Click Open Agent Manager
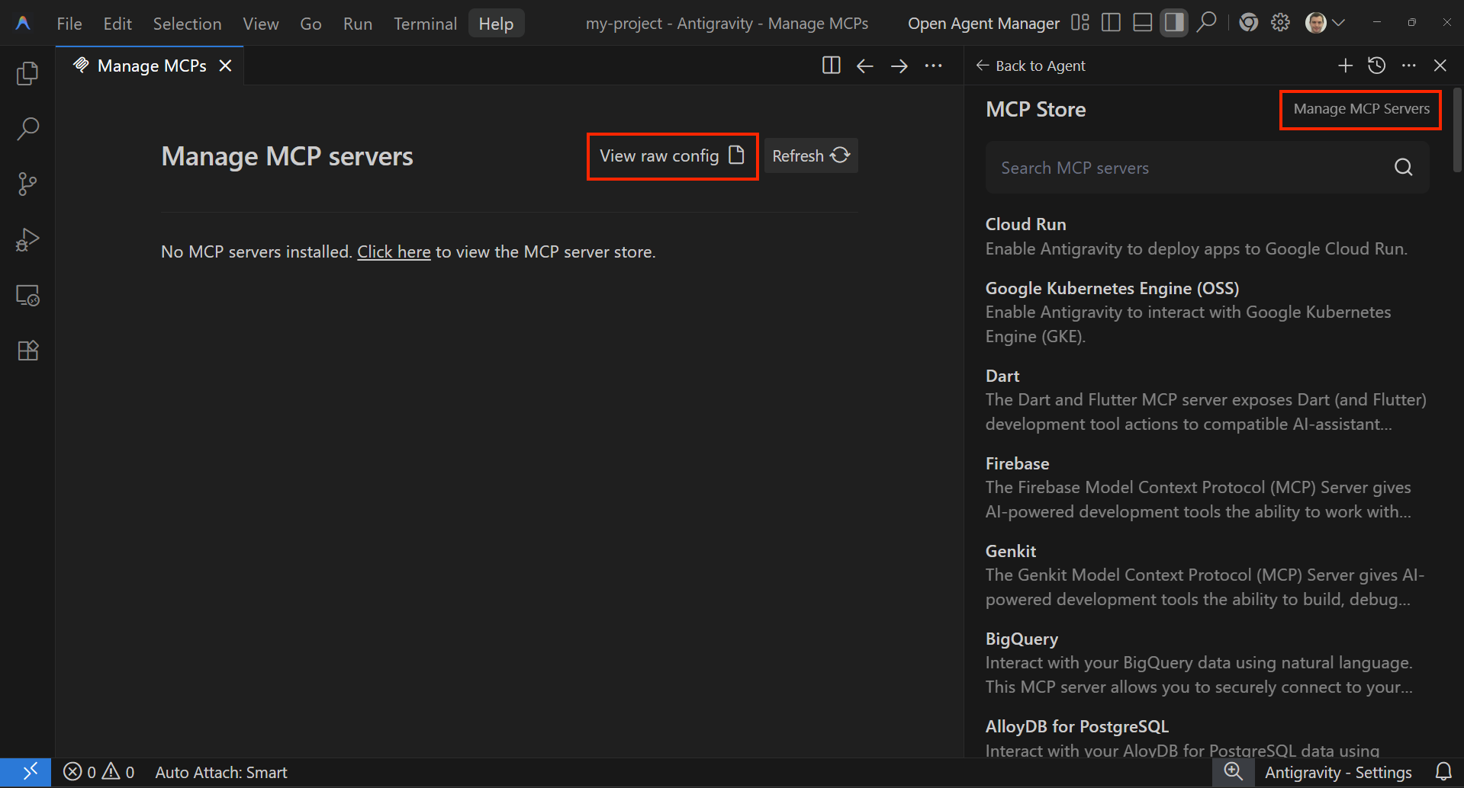The width and height of the screenshot is (1464, 788). [983, 24]
